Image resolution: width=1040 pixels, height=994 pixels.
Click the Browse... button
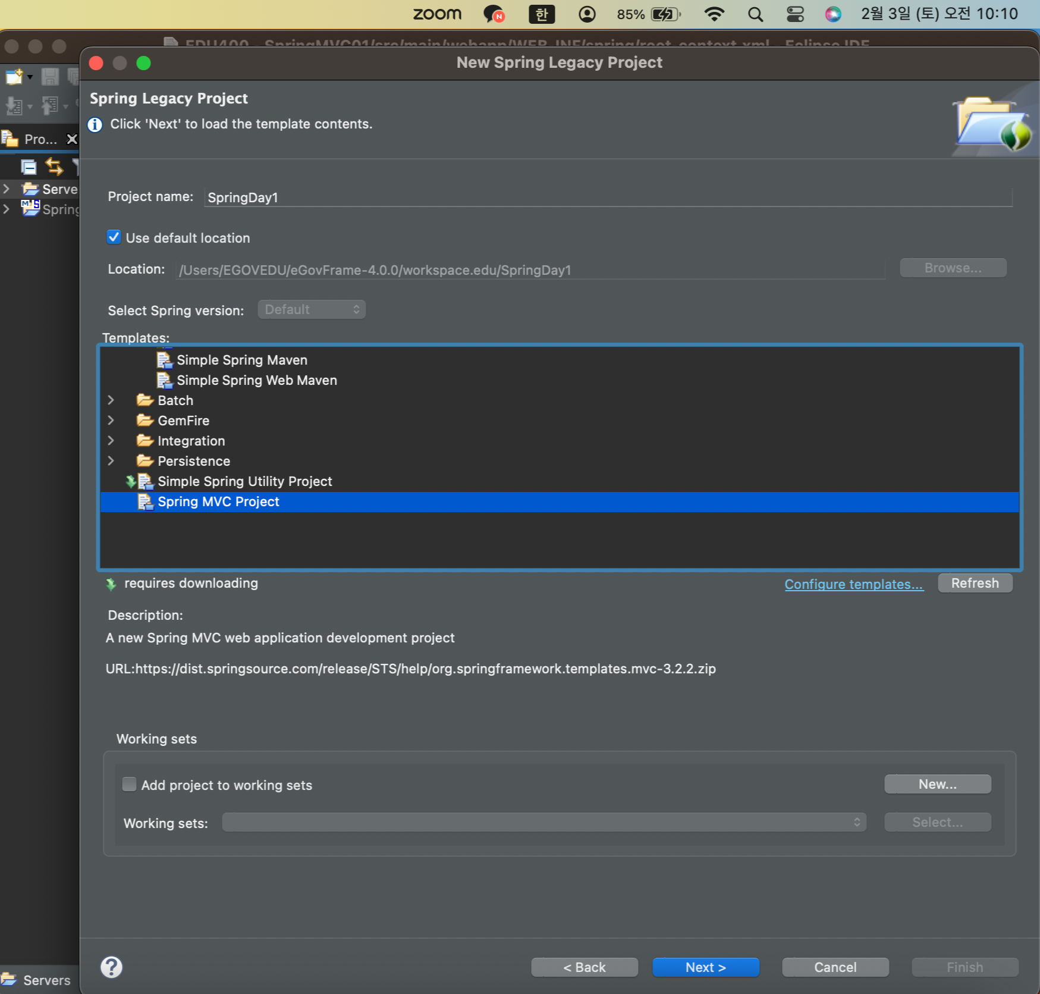pyautogui.click(x=953, y=268)
